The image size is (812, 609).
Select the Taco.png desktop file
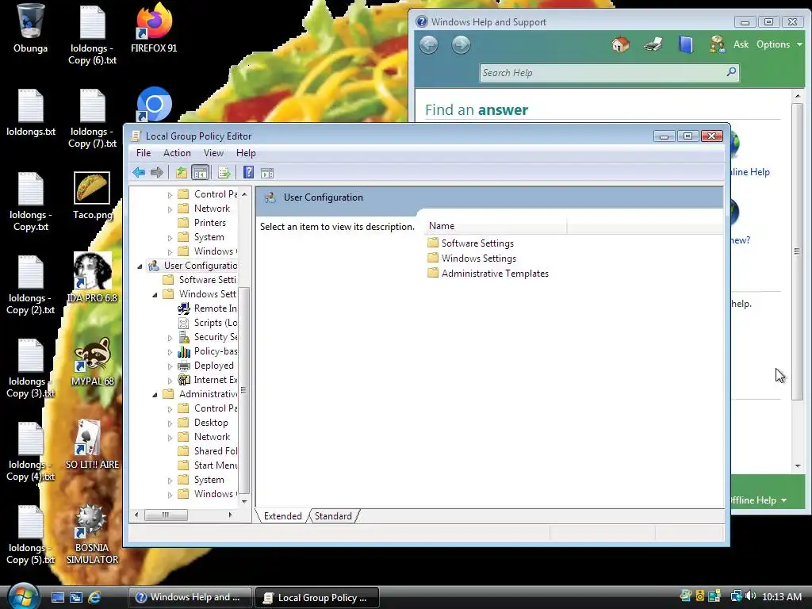coord(92,196)
